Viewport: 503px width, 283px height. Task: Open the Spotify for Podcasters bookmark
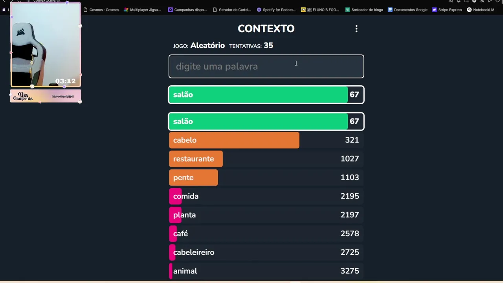click(277, 10)
